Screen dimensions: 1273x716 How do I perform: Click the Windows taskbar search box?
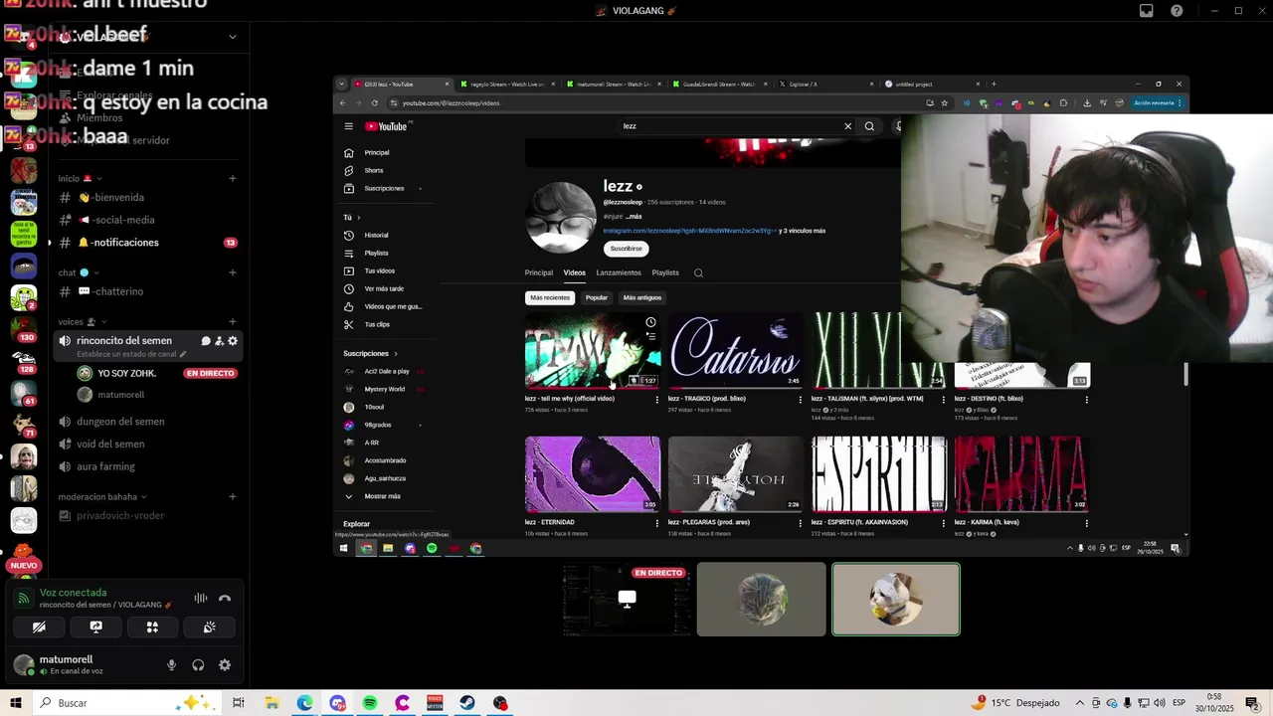(129, 703)
